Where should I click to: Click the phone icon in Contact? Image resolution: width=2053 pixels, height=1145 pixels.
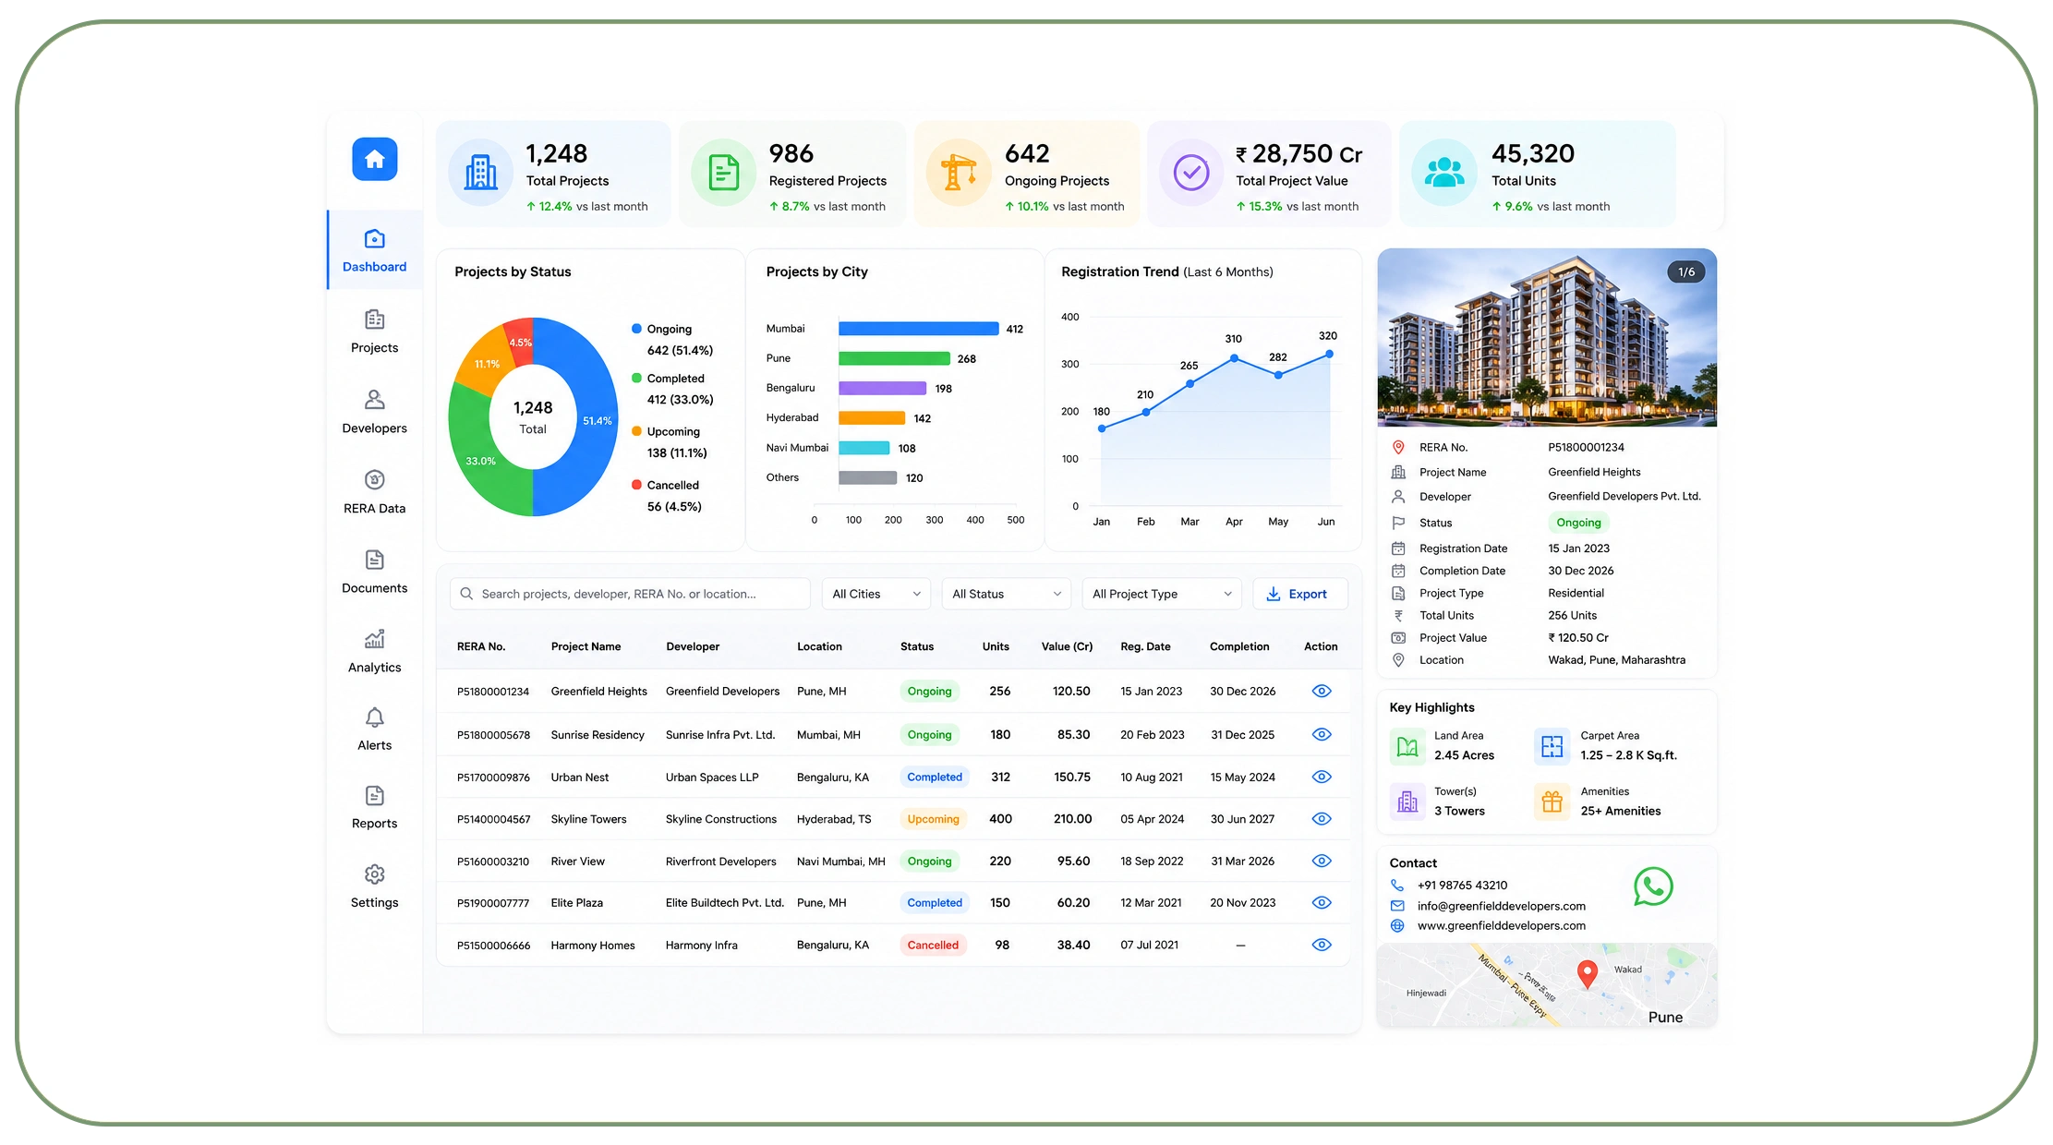1397,885
